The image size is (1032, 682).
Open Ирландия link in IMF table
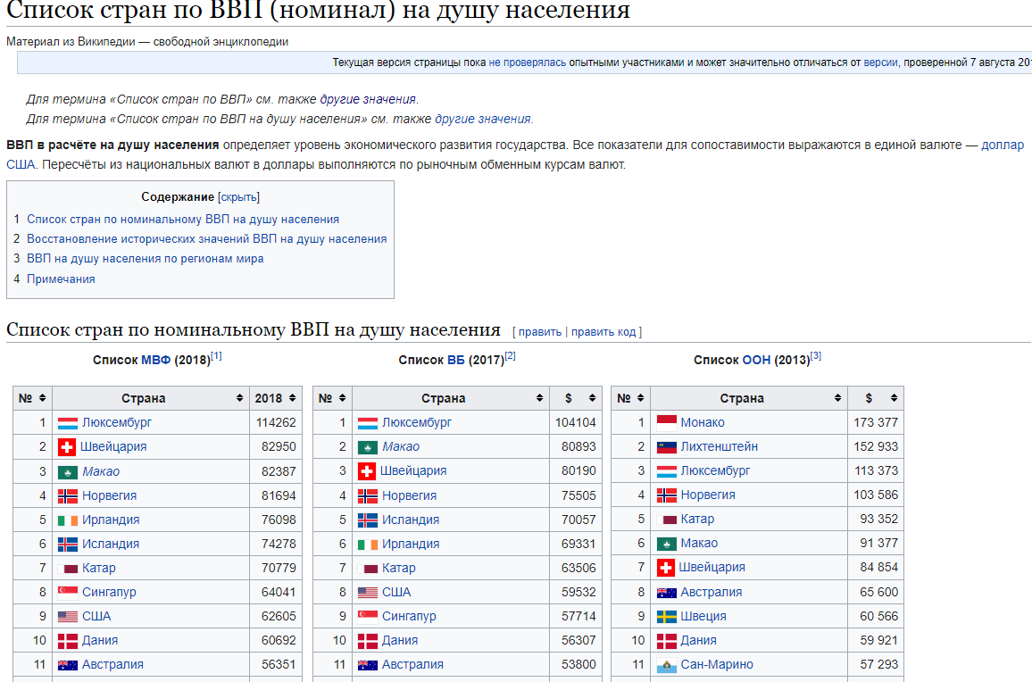111,520
